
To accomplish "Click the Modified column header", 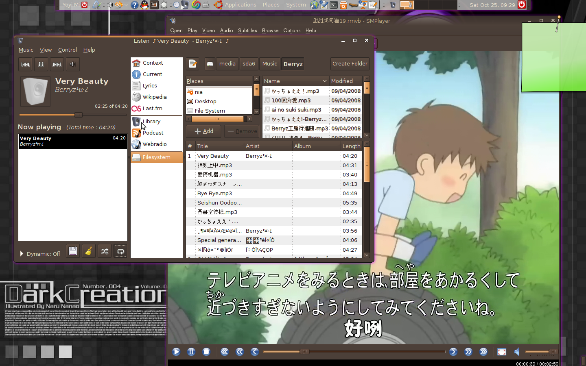I will tap(345, 81).
